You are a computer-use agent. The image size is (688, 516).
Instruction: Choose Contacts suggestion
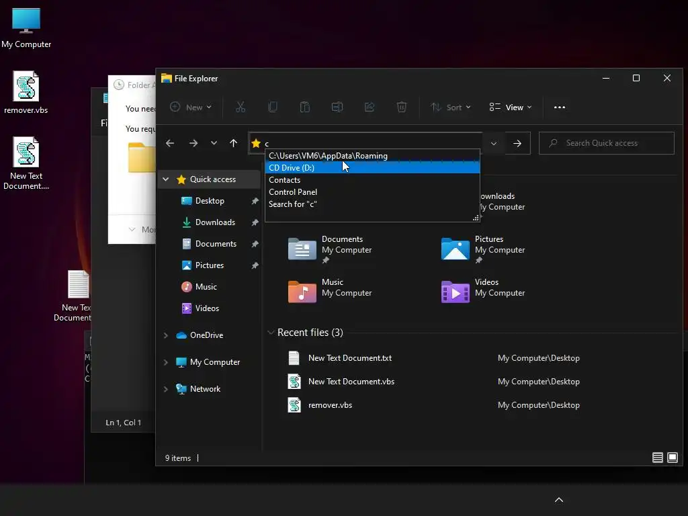372,180
